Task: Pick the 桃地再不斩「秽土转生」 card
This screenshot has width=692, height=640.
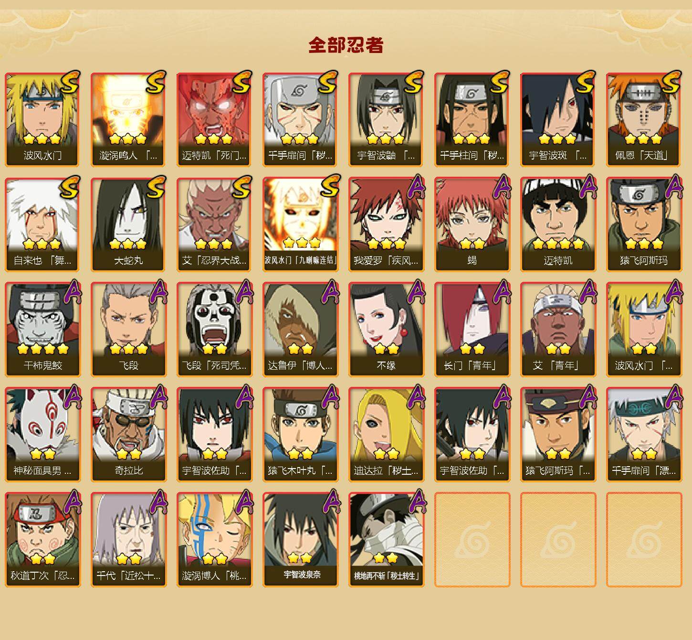Action: pyautogui.click(x=386, y=540)
